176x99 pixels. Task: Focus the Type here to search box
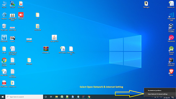pyautogui.click(x=24, y=97)
